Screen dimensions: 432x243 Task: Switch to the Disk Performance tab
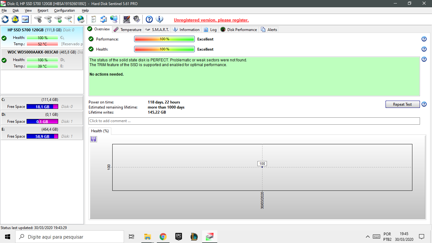click(238, 29)
